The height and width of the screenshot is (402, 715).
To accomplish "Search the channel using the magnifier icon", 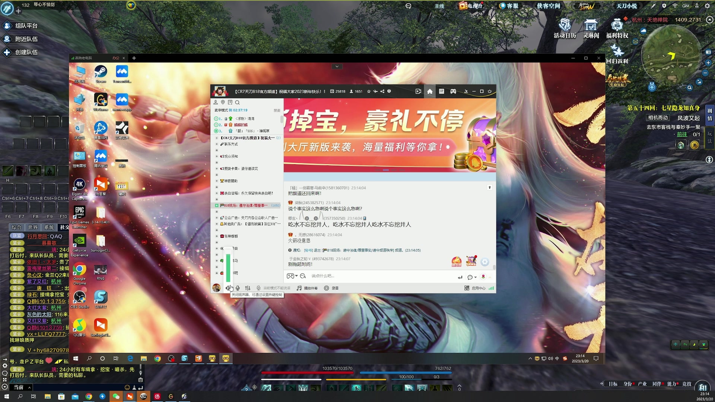I will click(238, 102).
